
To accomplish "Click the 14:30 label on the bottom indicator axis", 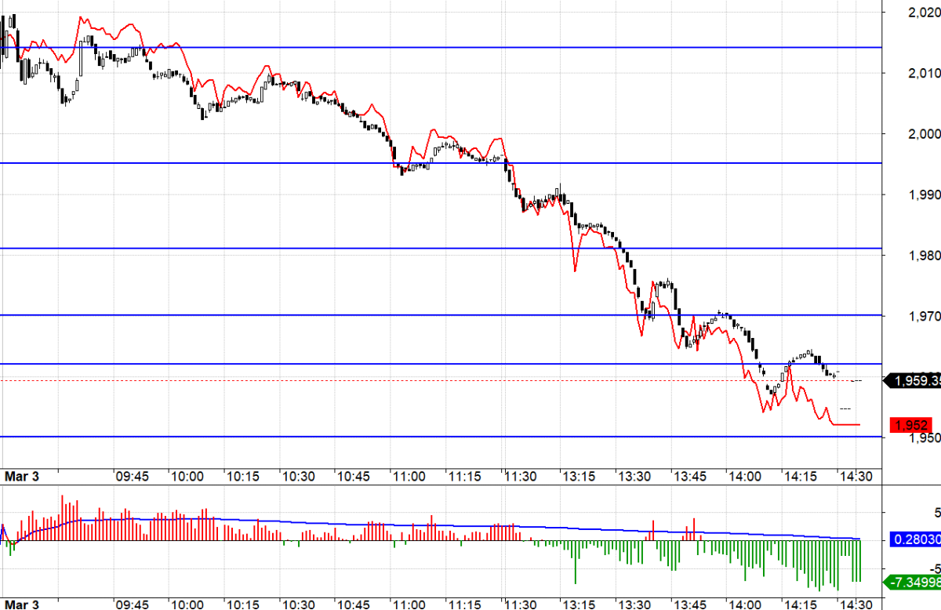I will tap(855, 604).
